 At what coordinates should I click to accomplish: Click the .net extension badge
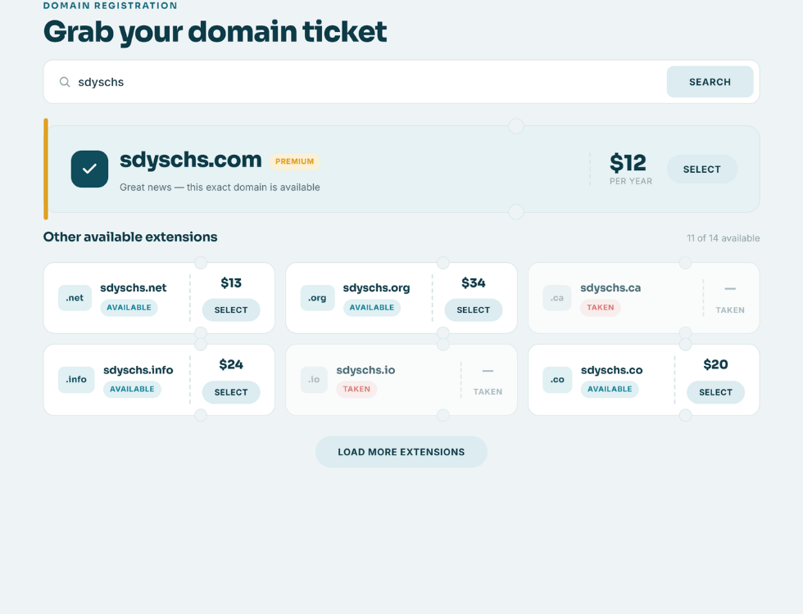click(x=75, y=298)
